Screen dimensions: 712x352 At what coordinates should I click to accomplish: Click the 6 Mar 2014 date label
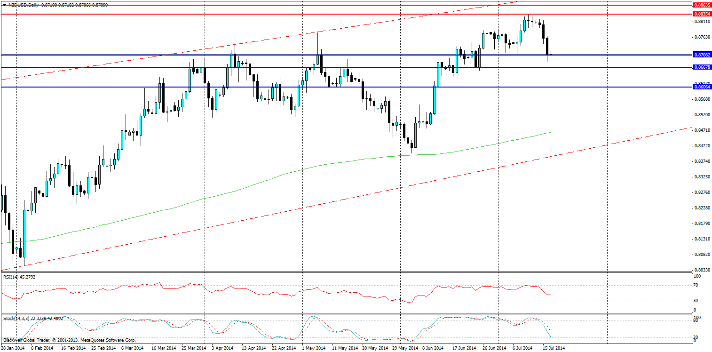pos(133,348)
